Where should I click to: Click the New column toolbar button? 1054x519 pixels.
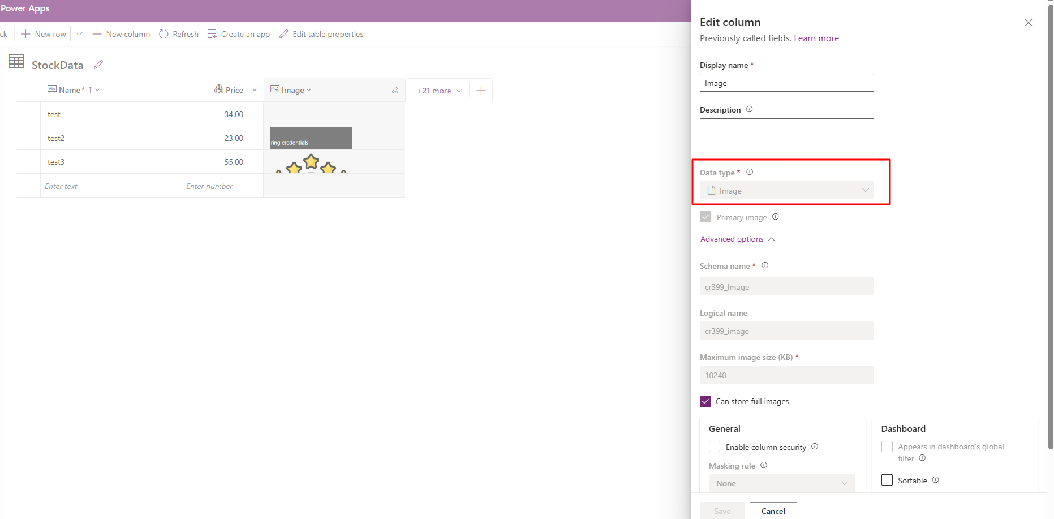121,34
